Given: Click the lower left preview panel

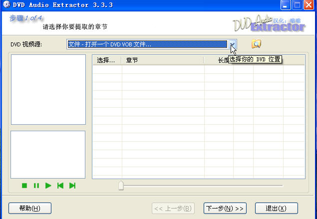Looking at the screenshot, I should [48, 155].
